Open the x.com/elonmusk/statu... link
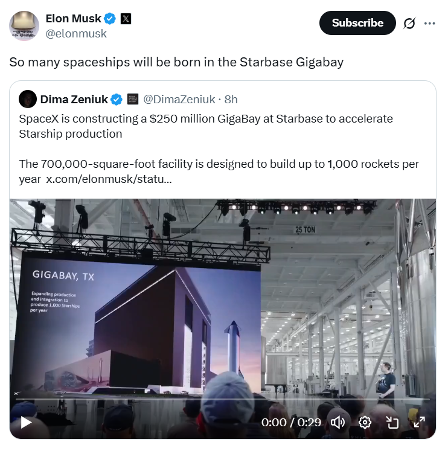This screenshot has width=448, height=451. (106, 181)
